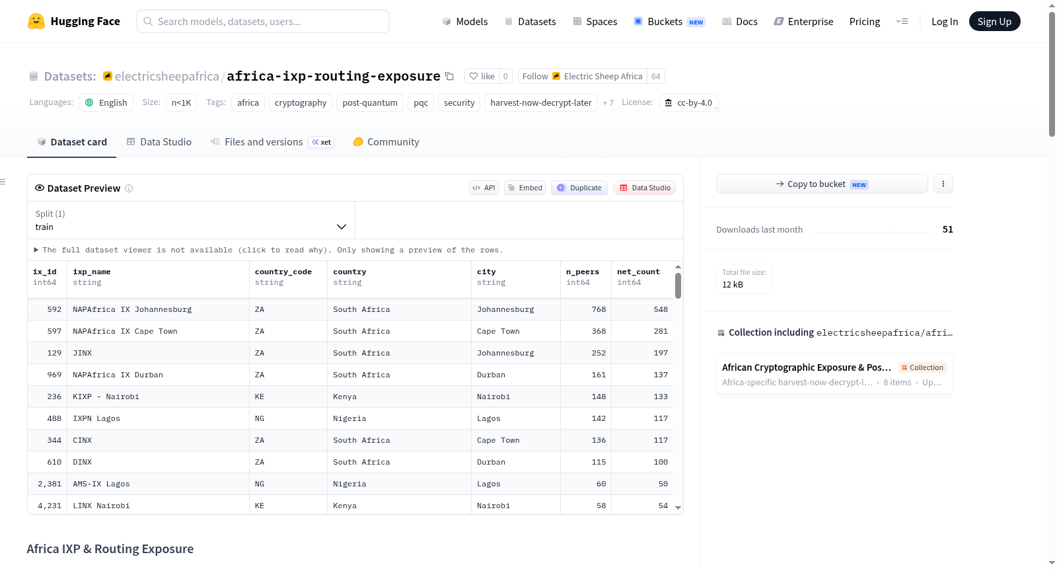
Task: Click the Log In link
Action: coord(945,21)
